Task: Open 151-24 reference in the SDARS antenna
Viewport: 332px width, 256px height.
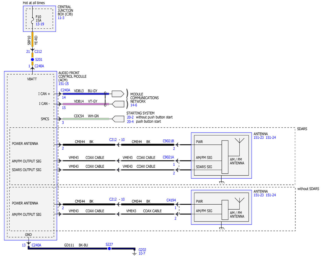Action: [271, 138]
